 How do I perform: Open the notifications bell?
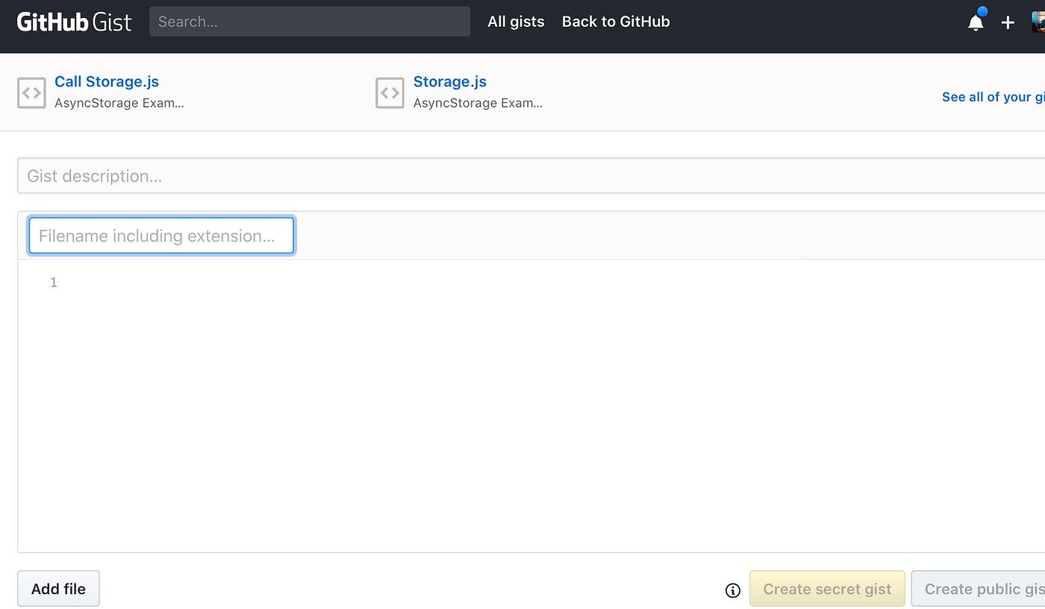(x=976, y=21)
